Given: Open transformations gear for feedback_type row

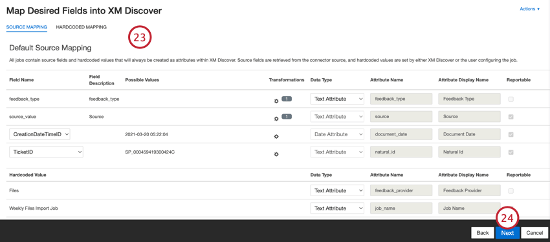Looking at the screenshot, I should tap(276, 101).
